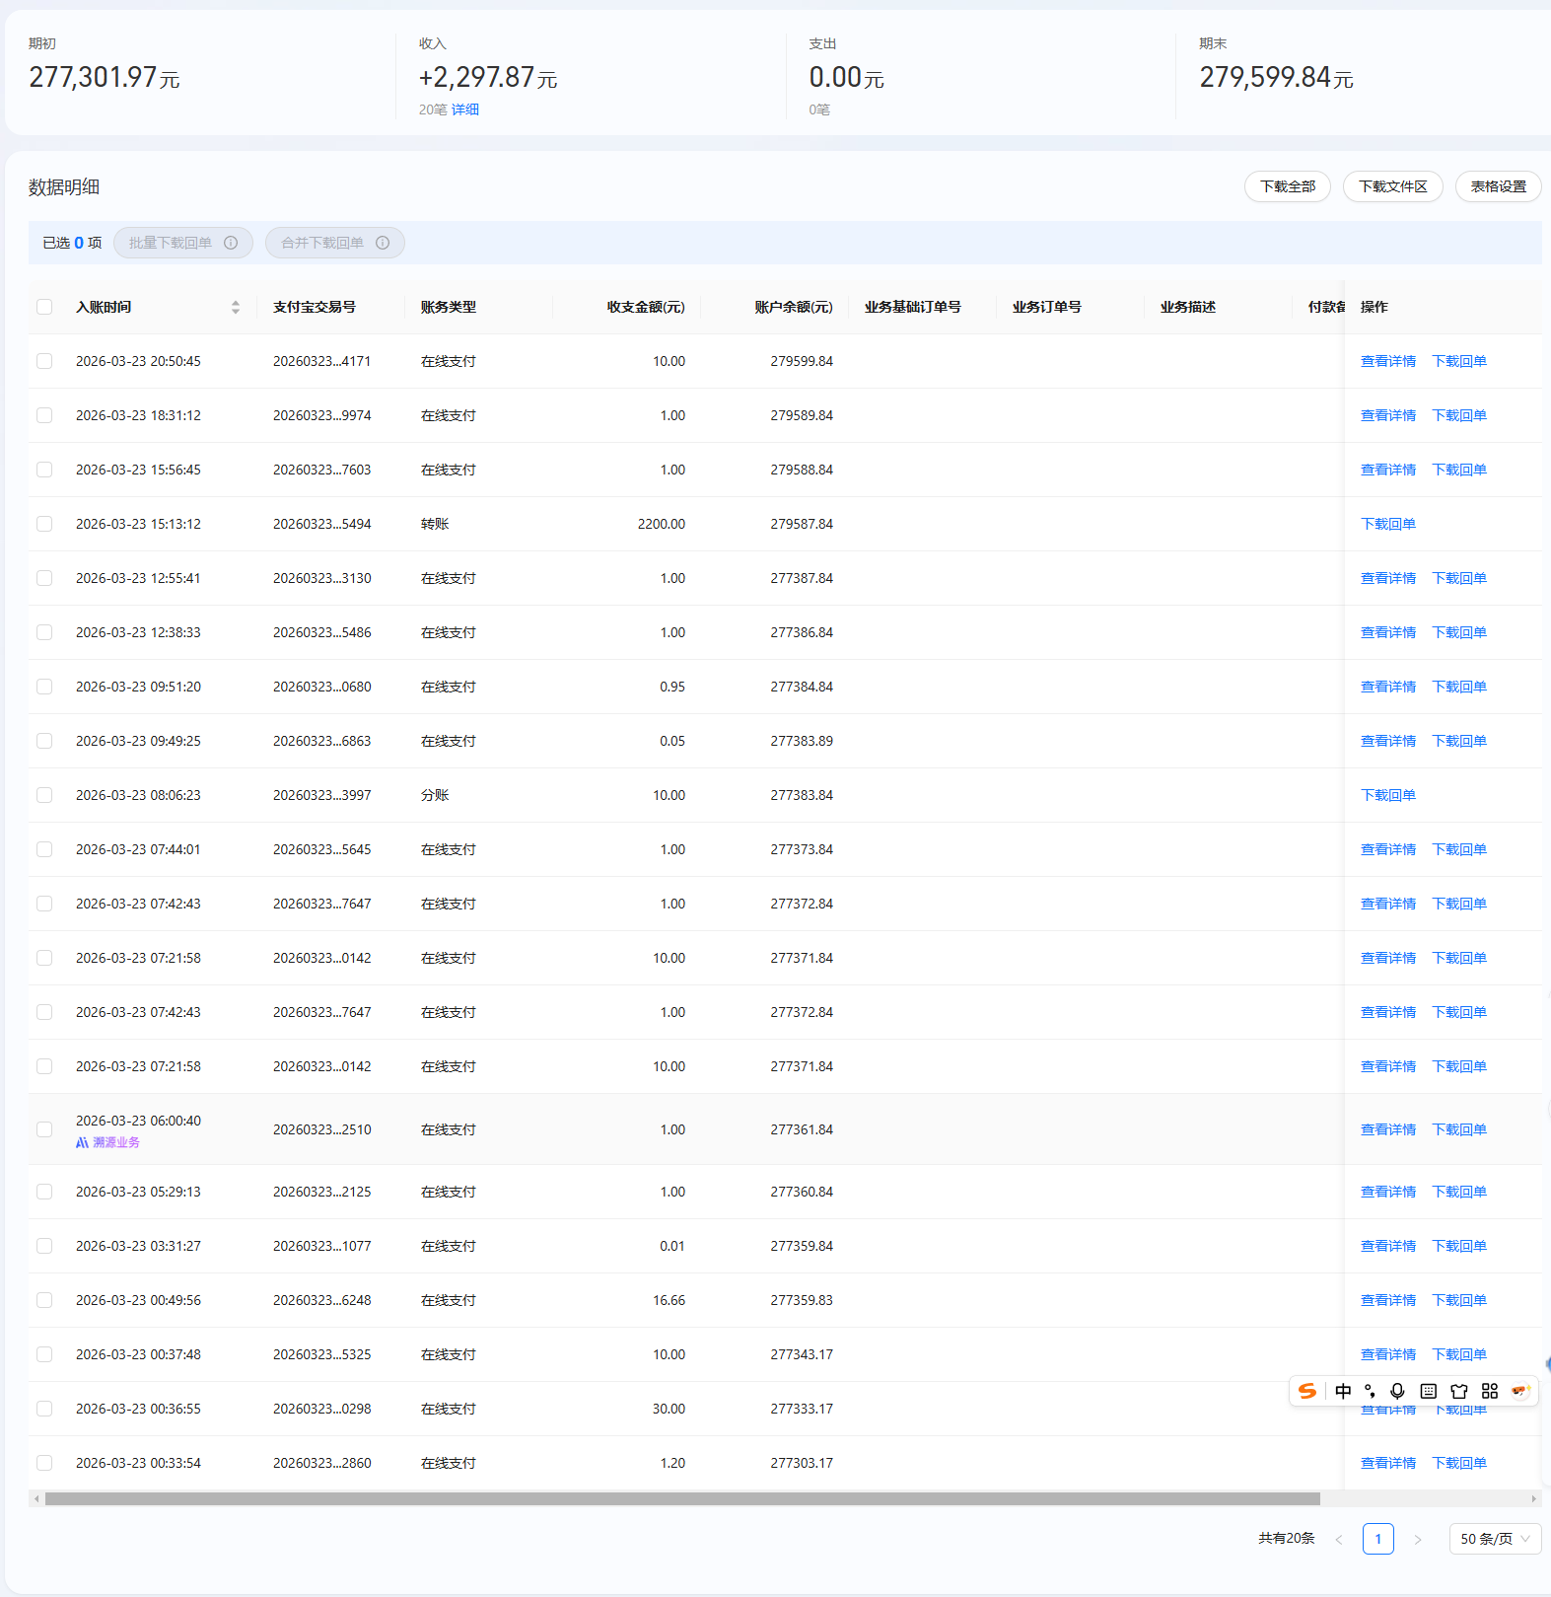The height and width of the screenshot is (1597, 1551).
Task: Open the 50 条/页 page size dropdown
Action: [x=1494, y=1539]
